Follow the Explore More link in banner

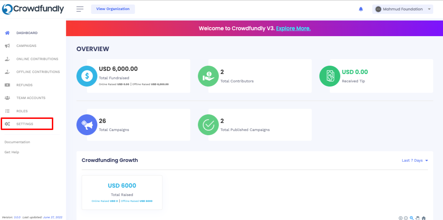(293, 28)
